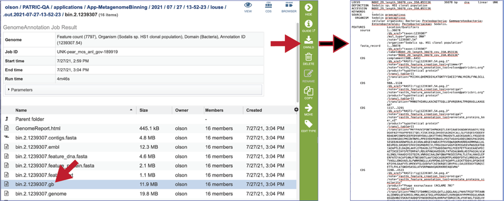
Task: Click icon beside bin.2.1239307.contigs.fasta
Action: coord(6,137)
